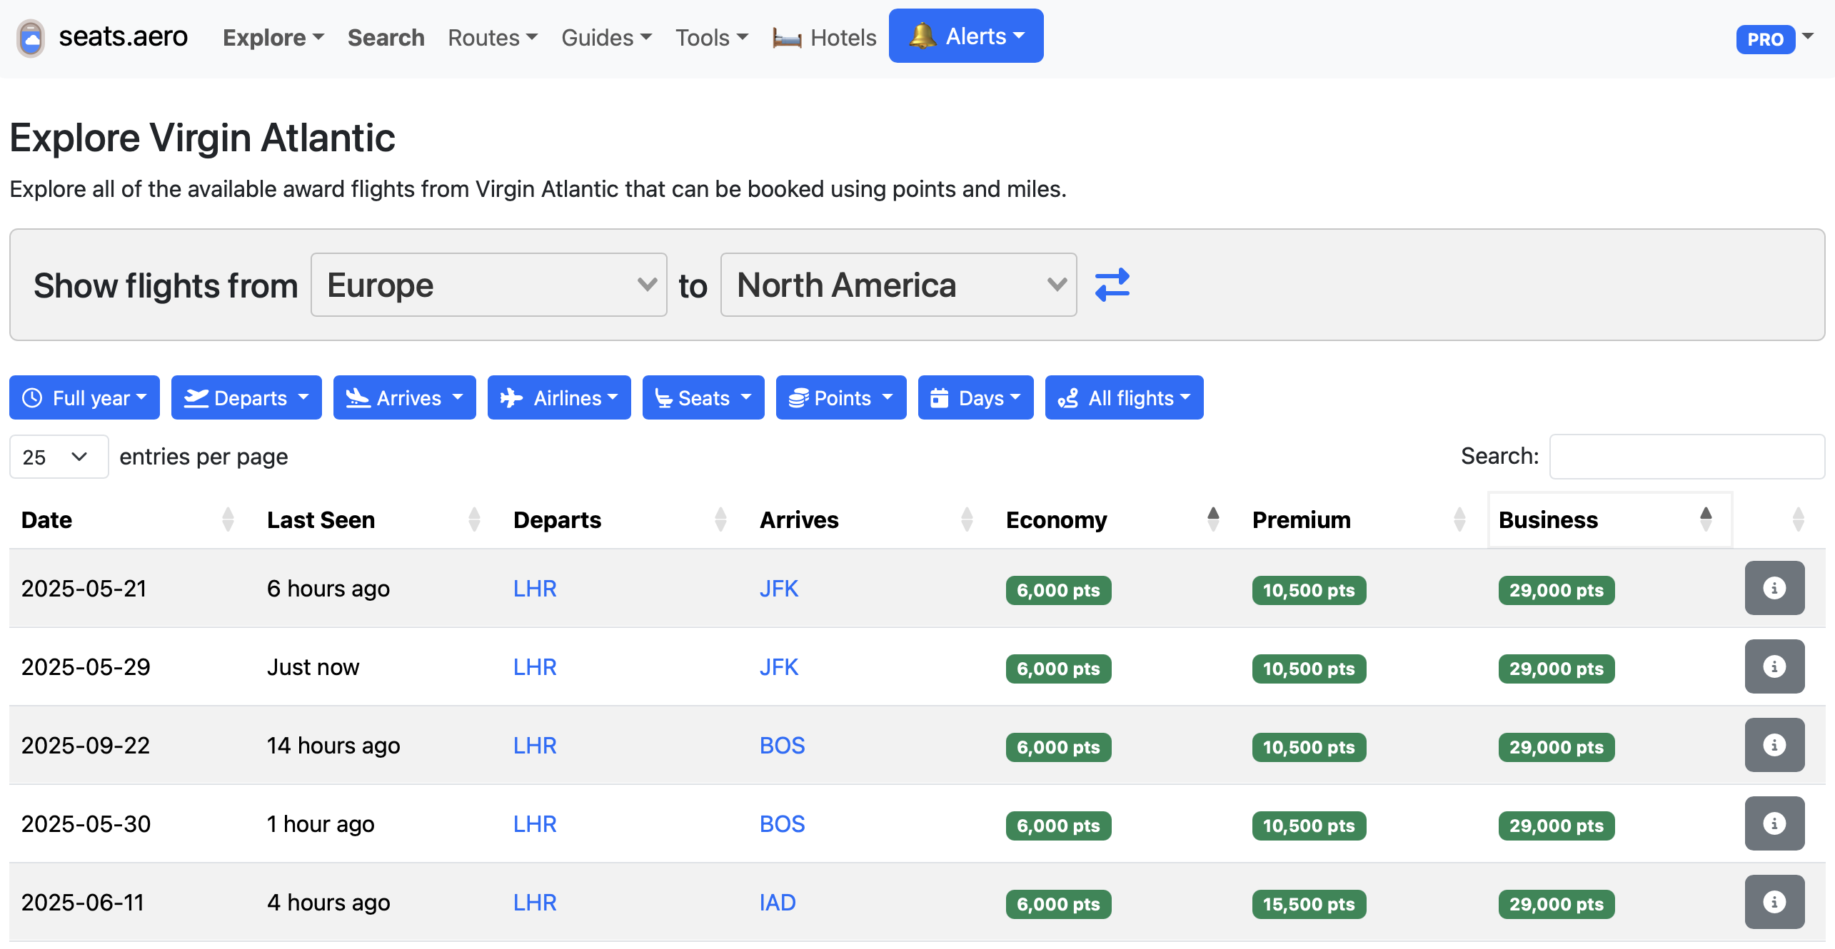Click 15,500 pts Premium badge for 2025-06-11

(1309, 904)
